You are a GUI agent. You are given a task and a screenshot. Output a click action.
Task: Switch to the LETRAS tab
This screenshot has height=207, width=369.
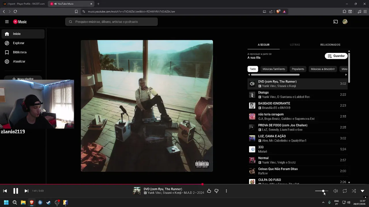click(295, 45)
